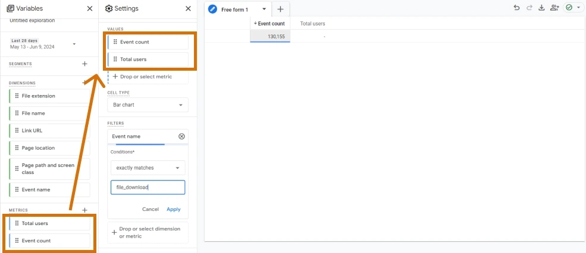Click Drop or select dimension or metric
586x253 pixels.
[148, 232]
